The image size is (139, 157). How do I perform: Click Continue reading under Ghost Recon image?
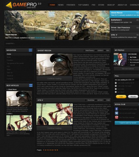pos(54,79)
